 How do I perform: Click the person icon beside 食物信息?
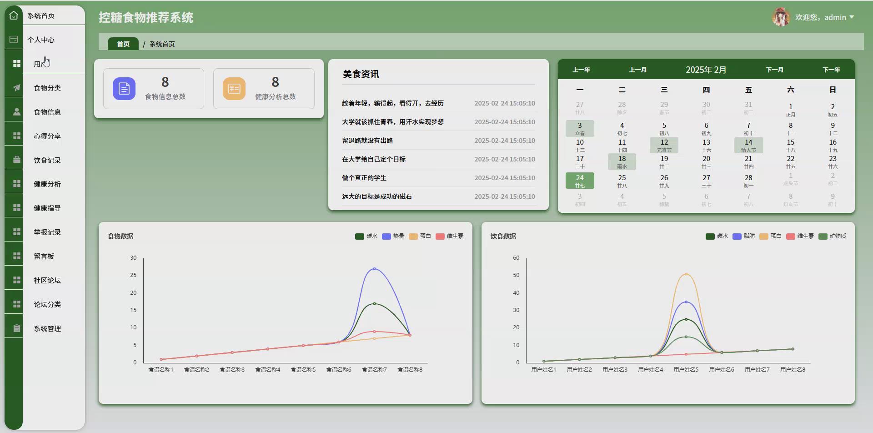point(17,112)
